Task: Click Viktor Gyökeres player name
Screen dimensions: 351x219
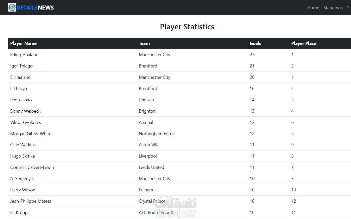Action: coord(25,122)
